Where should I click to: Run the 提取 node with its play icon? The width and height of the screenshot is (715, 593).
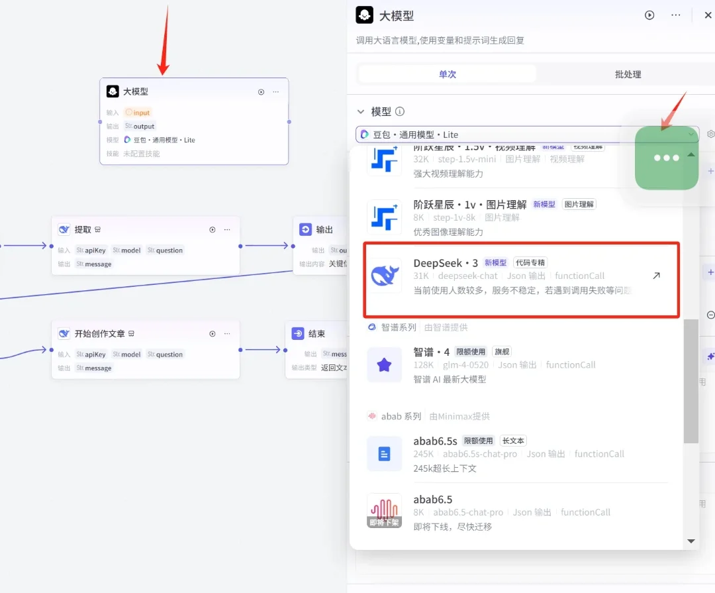point(212,230)
